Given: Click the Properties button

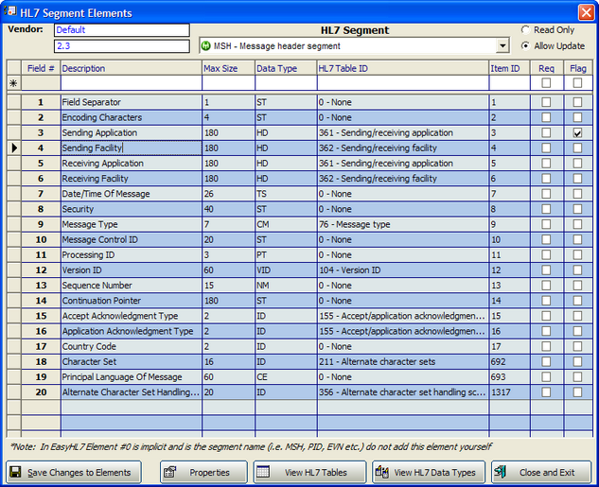Looking at the screenshot, I should (x=203, y=472).
